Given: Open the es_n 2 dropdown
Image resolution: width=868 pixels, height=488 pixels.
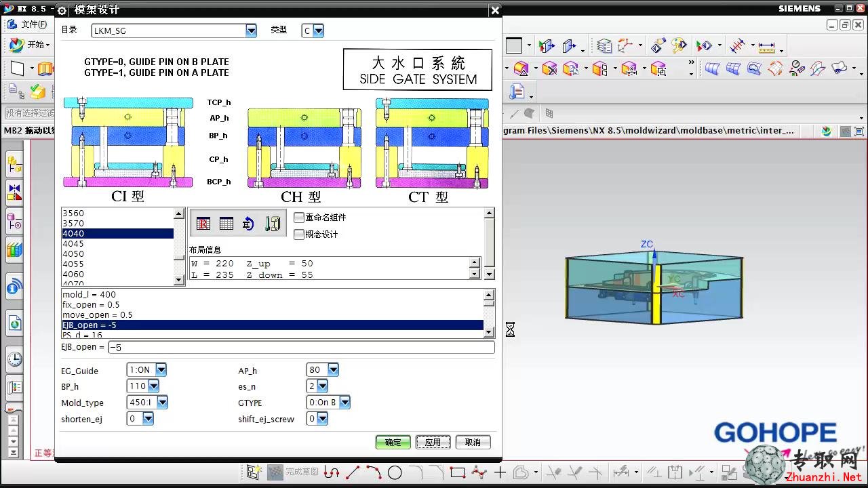Looking at the screenshot, I should pyautogui.click(x=322, y=386).
